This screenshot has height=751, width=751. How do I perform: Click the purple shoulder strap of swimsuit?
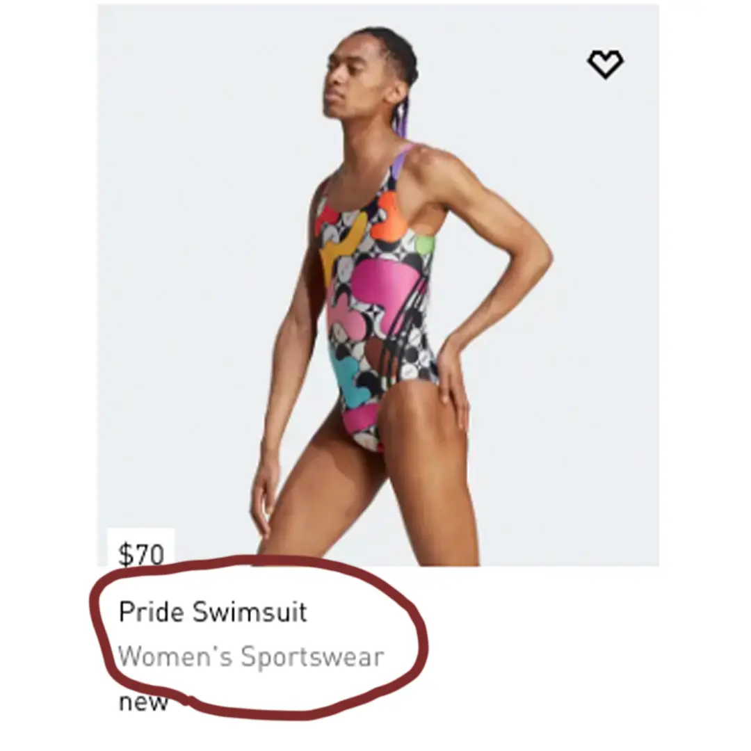click(401, 161)
